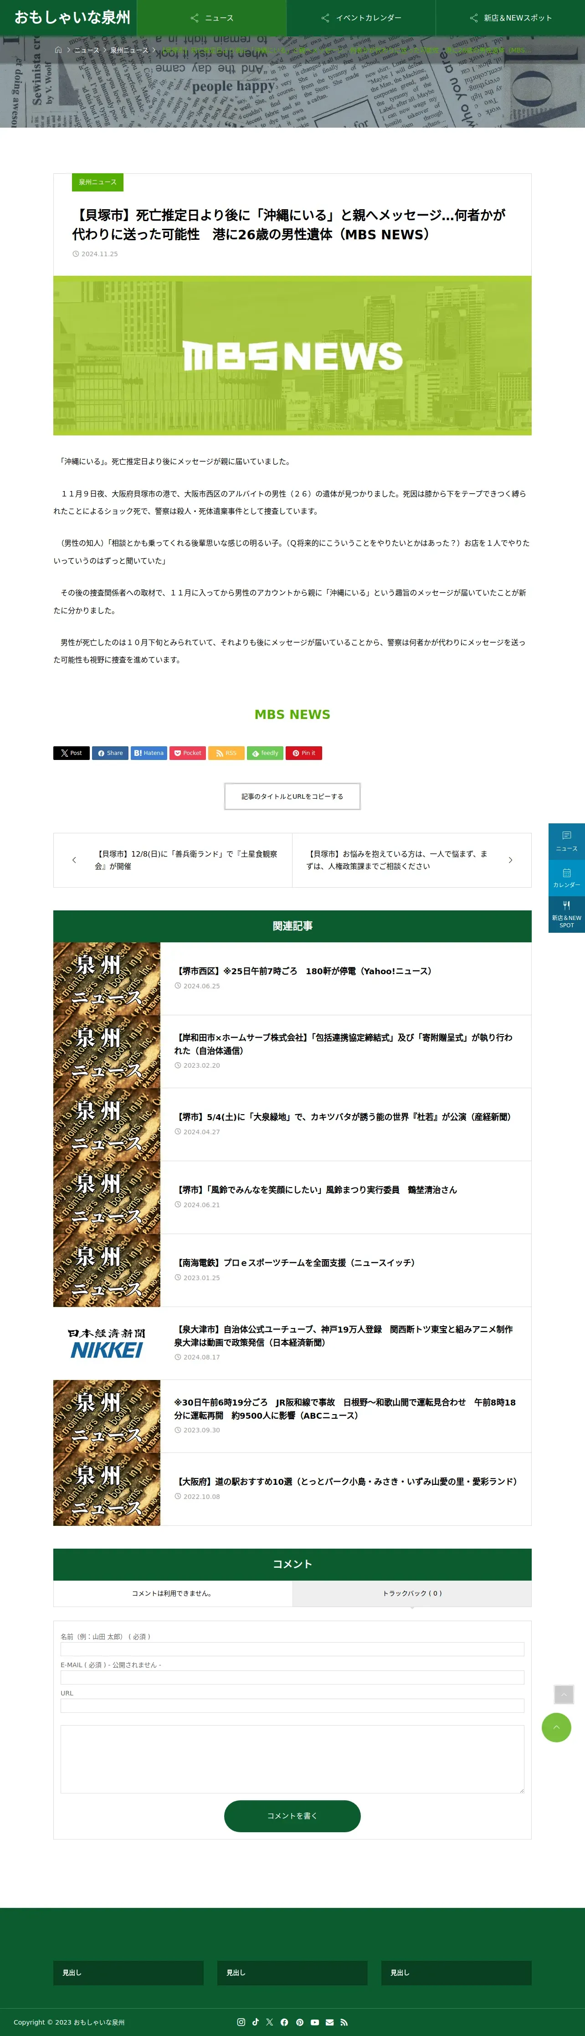Open related article about 泉大津市 YouTube 日本経済新聞
The width and height of the screenshot is (585, 2036).
pos(344,1336)
